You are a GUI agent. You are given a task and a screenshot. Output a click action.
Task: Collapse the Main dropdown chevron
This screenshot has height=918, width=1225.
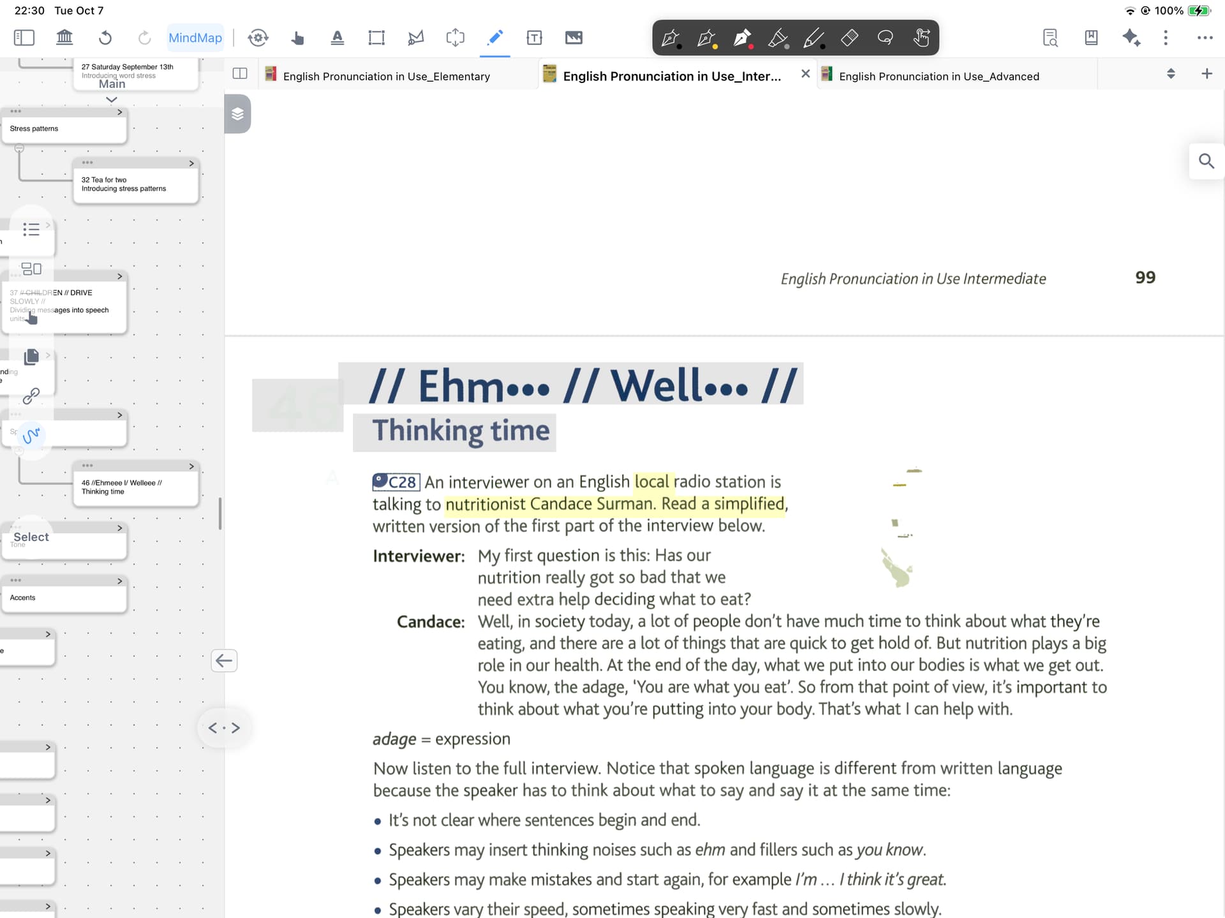(112, 100)
